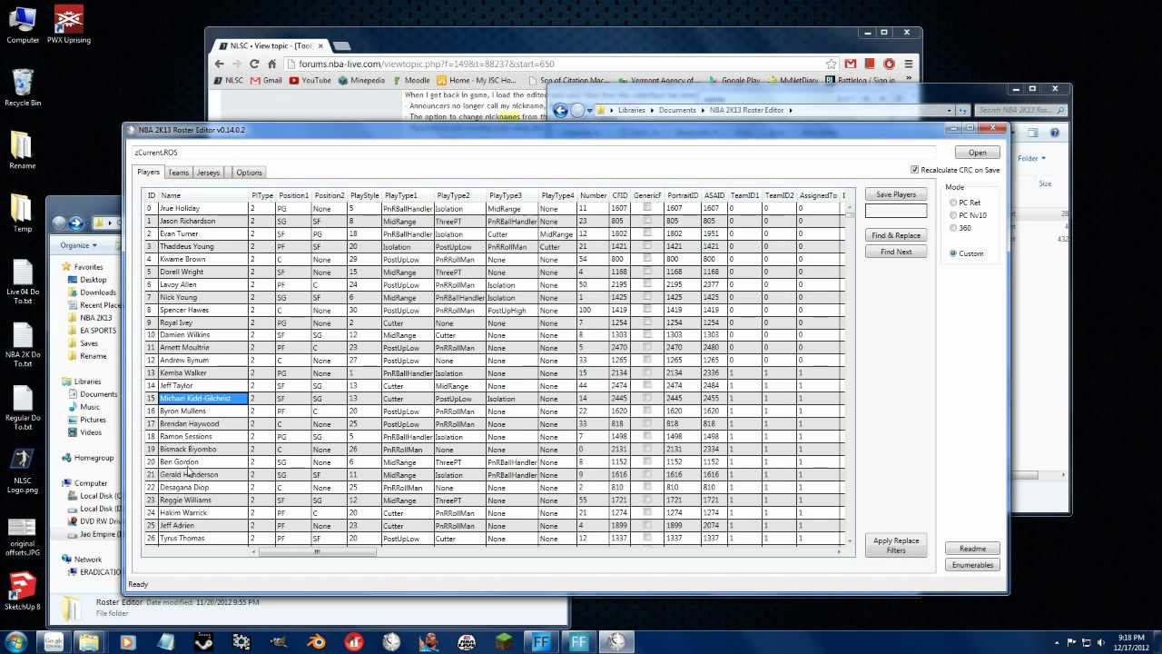
Task: Toggle GenericF checkbox for Michael Kidd-Gilchrist
Action: 647,398
